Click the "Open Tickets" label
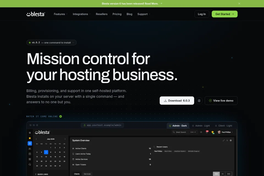 click(81, 165)
